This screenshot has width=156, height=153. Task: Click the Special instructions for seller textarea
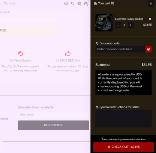point(123,119)
